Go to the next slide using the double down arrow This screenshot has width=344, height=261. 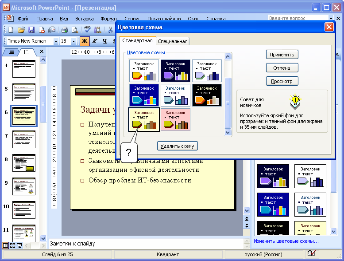(247, 225)
